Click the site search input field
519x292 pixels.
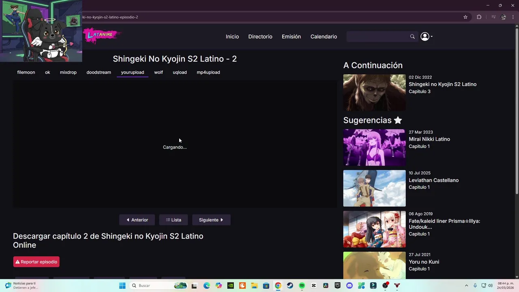tap(378, 36)
